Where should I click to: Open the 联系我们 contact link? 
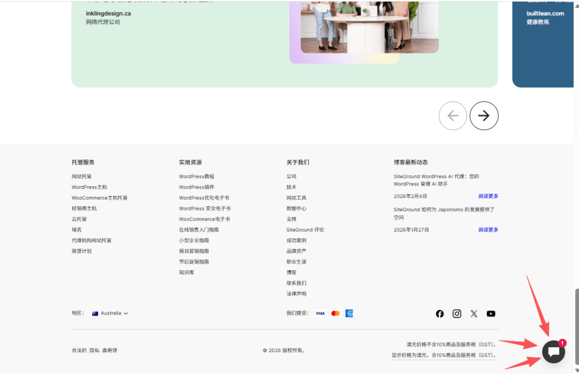296,283
